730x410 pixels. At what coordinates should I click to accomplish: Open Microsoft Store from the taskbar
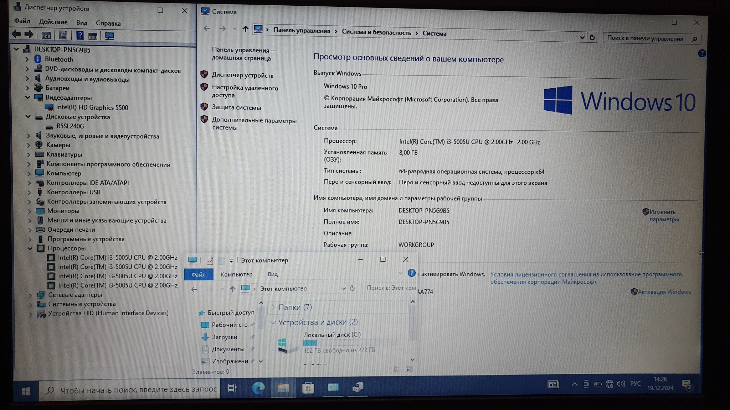pyautogui.click(x=308, y=388)
